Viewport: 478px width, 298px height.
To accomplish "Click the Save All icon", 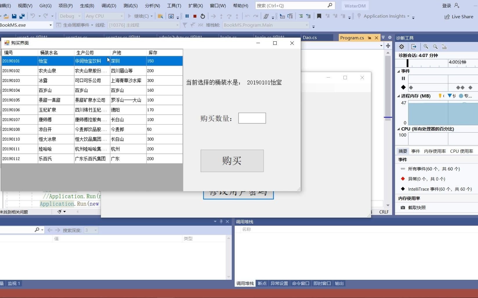I will coord(22,16).
